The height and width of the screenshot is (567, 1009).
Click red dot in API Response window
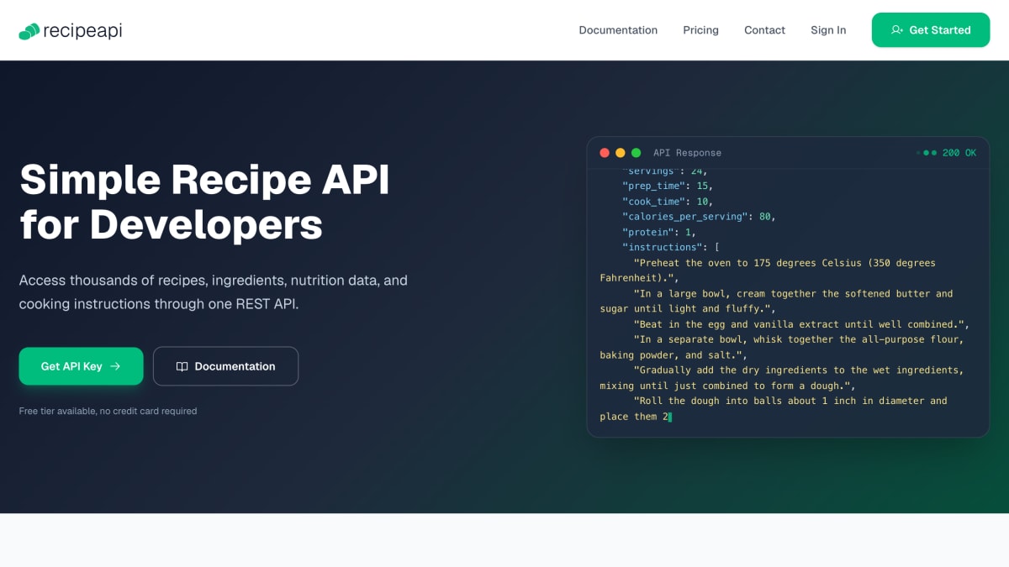coord(605,153)
